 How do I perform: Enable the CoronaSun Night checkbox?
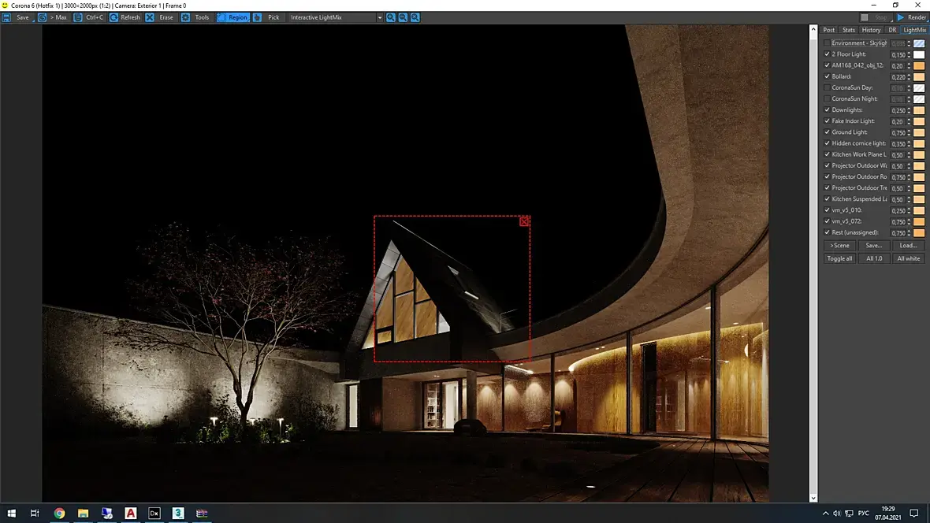coord(827,98)
